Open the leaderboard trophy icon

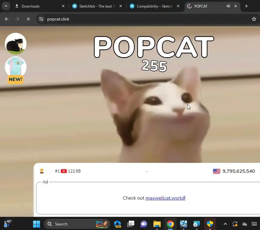point(42,171)
